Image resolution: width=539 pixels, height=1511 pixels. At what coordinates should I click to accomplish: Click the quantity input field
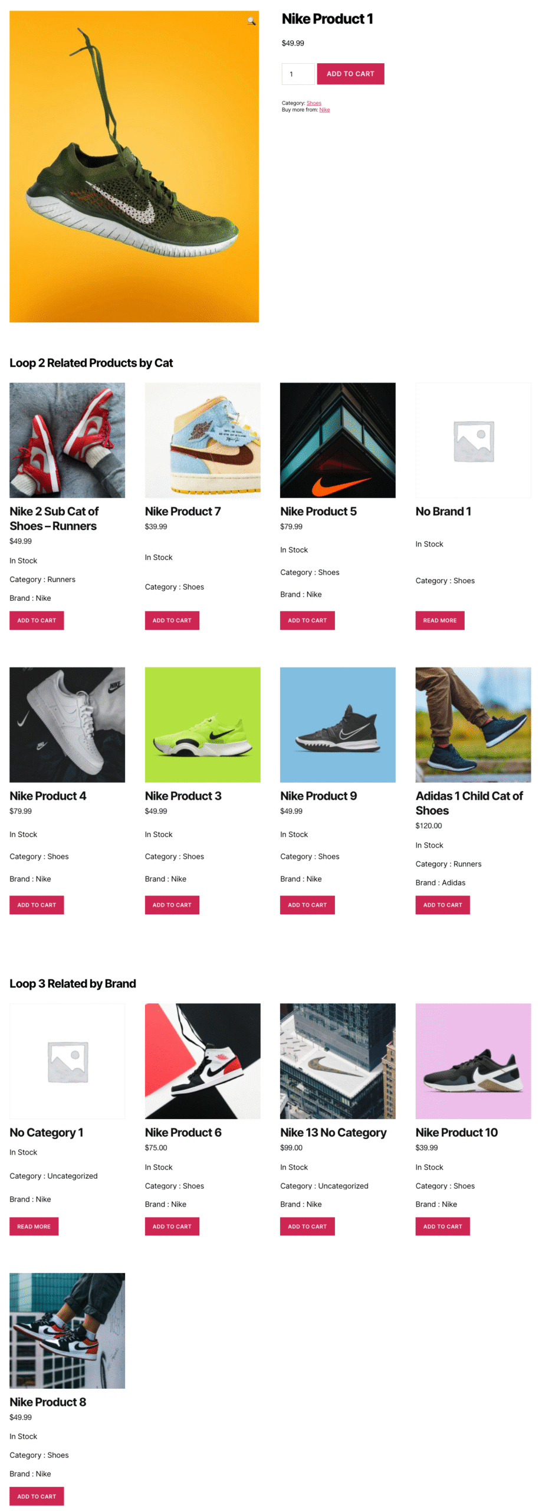pyautogui.click(x=298, y=74)
